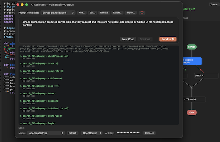Click the search_files middleware log line

[41, 79]
